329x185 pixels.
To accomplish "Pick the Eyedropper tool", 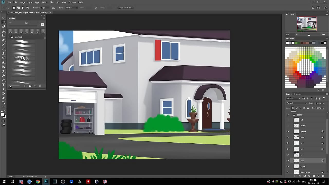I will pos(3,40).
